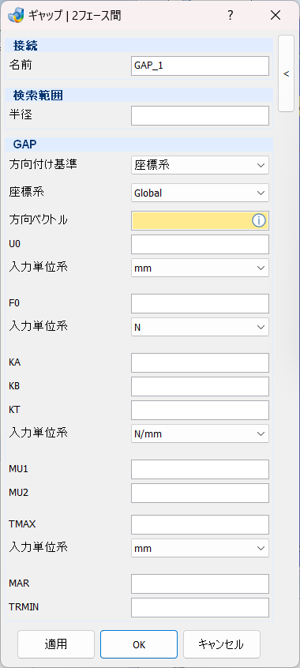
Task: Click the キャンセル button
Action: (222, 644)
